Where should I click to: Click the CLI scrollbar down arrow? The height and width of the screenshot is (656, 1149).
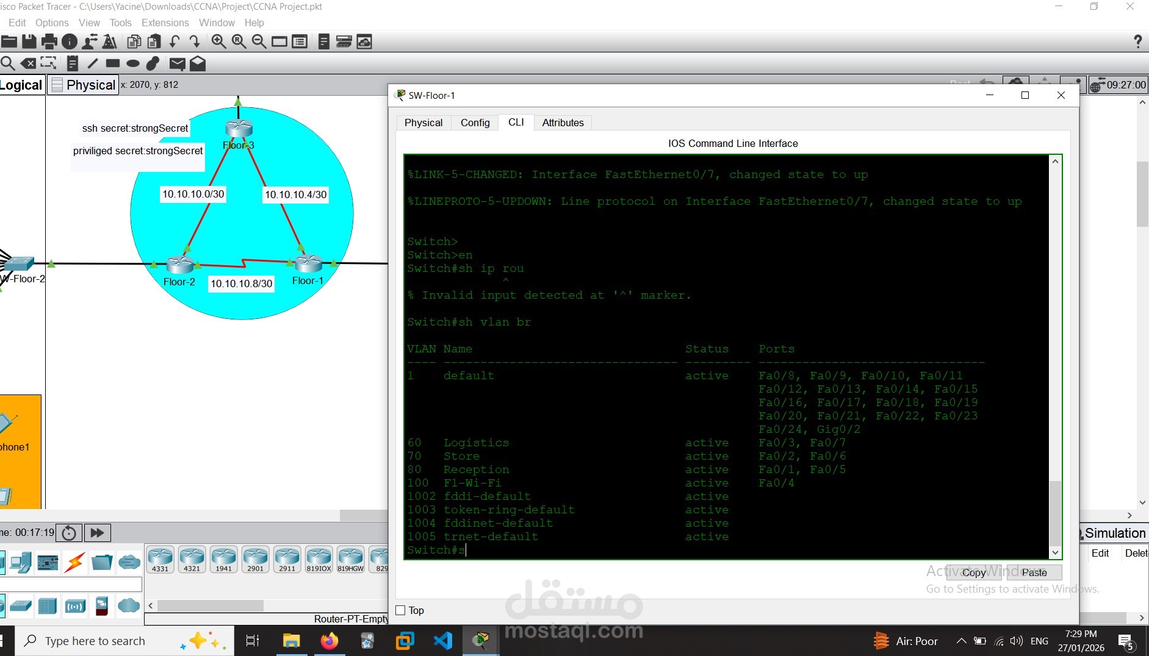tap(1055, 552)
